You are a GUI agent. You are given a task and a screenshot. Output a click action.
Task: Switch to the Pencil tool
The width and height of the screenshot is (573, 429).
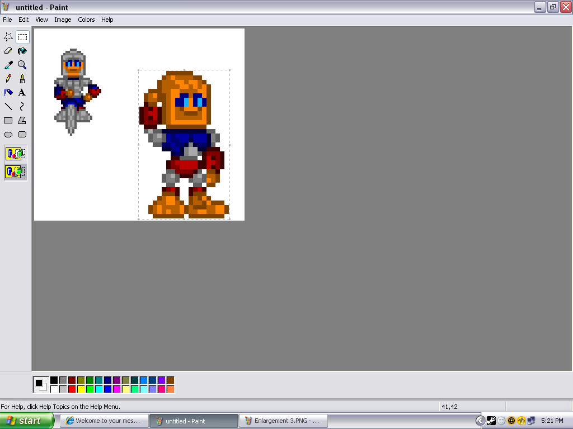8,79
